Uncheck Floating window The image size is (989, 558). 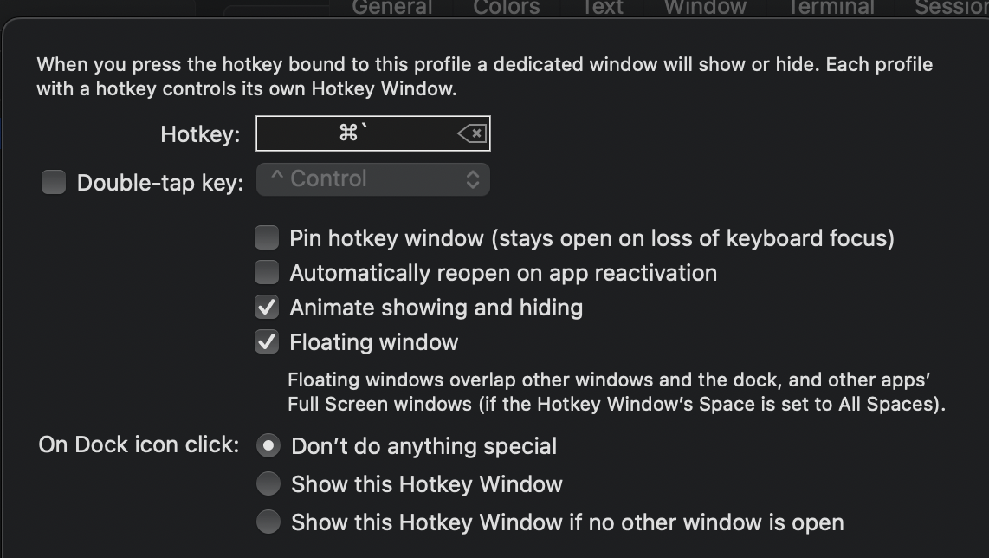(x=267, y=341)
